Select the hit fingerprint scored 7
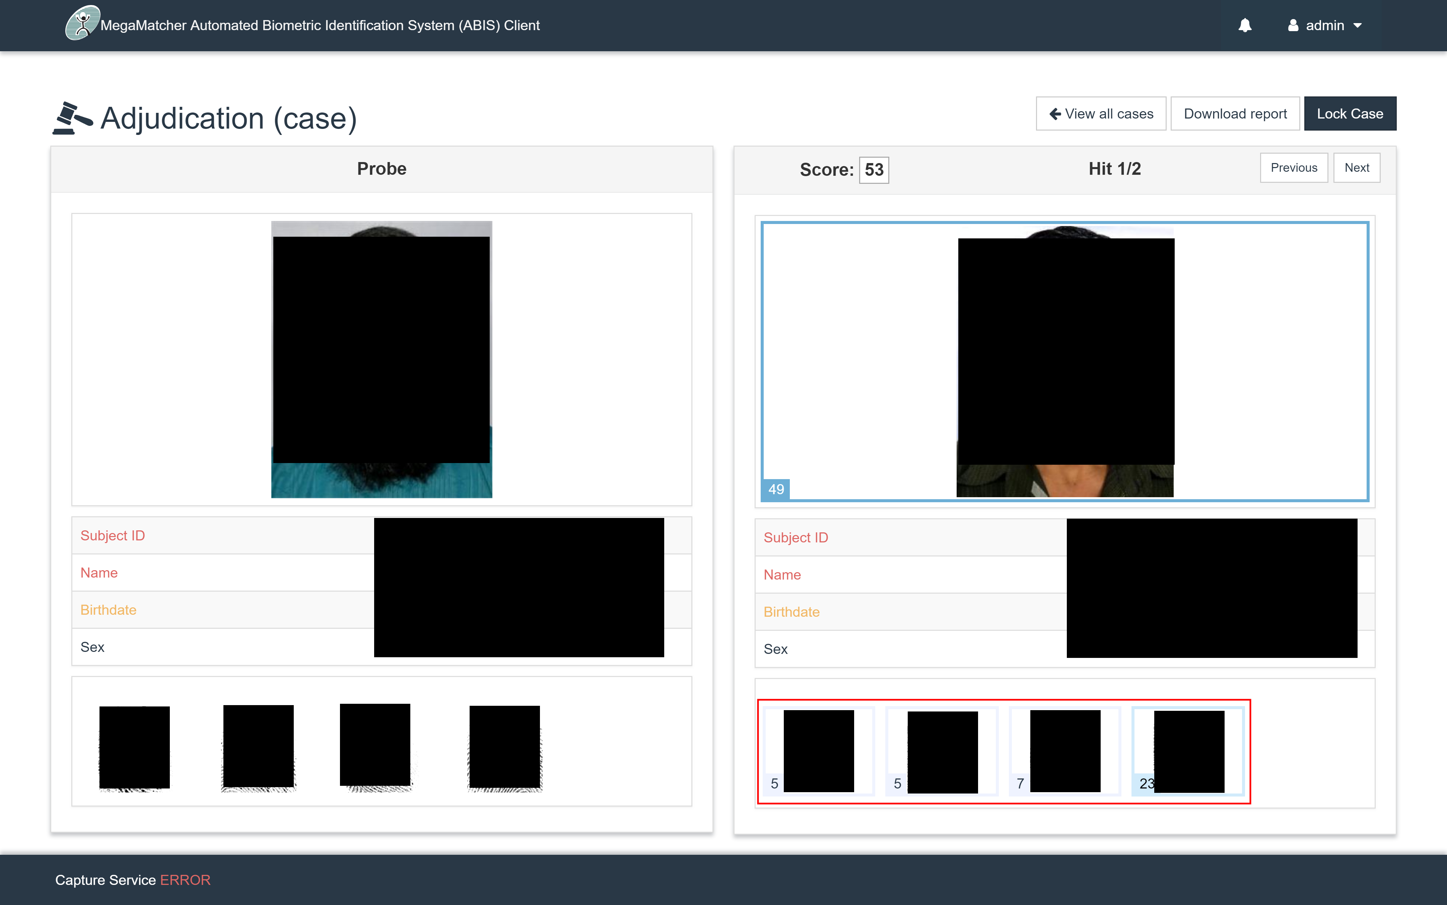 point(1064,751)
